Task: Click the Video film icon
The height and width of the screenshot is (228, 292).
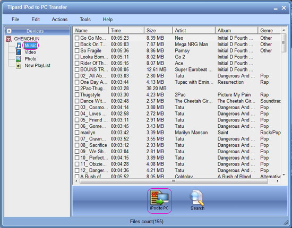Action: [x=18, y=52]
